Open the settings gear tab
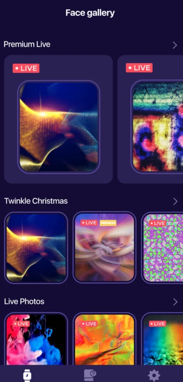The height and width of the screenshot is (382, 183). (x=154, y=375)
